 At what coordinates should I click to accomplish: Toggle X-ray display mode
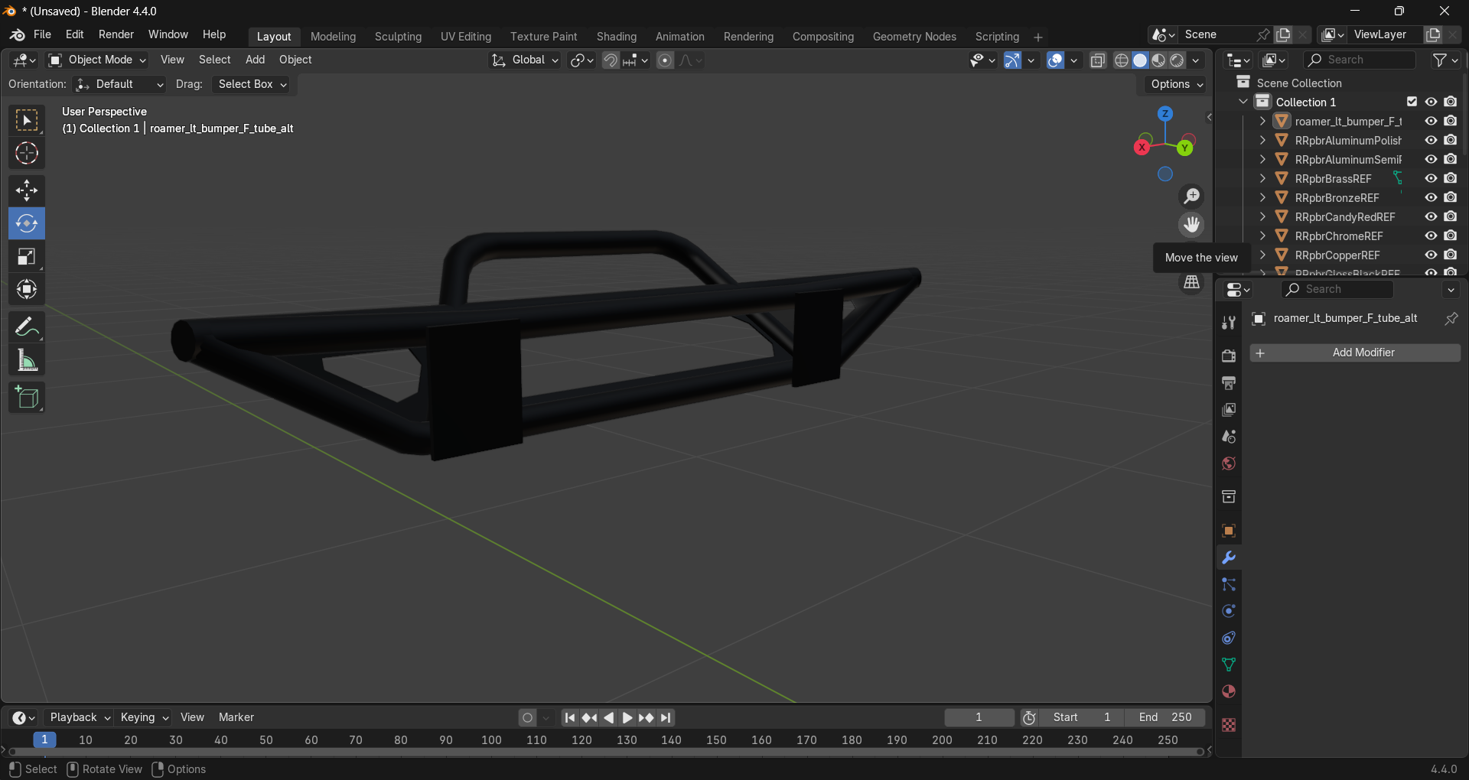1098,60
